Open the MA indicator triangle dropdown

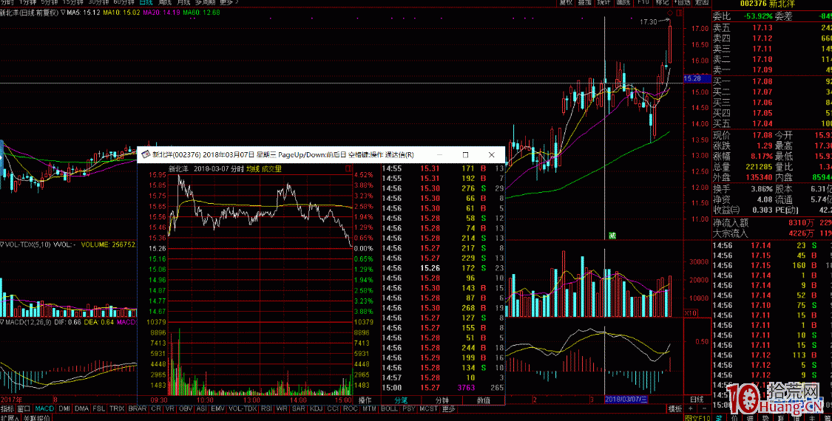(x=64, y=12)
